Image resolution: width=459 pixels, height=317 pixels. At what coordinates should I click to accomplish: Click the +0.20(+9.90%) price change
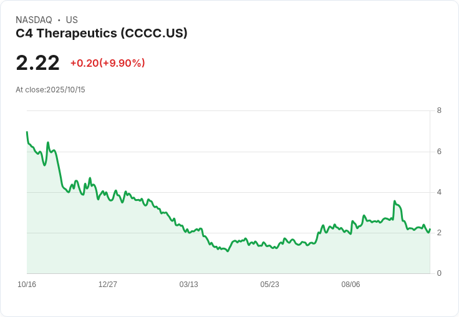pyautogui.click(x=107, y=63)
